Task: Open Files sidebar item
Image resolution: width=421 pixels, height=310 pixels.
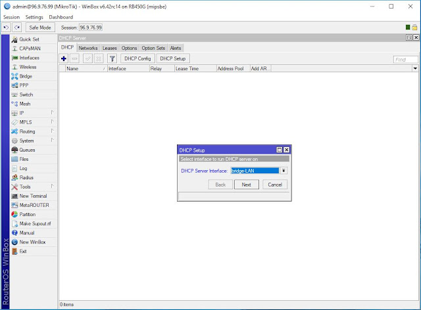Action: coord(34,159)
